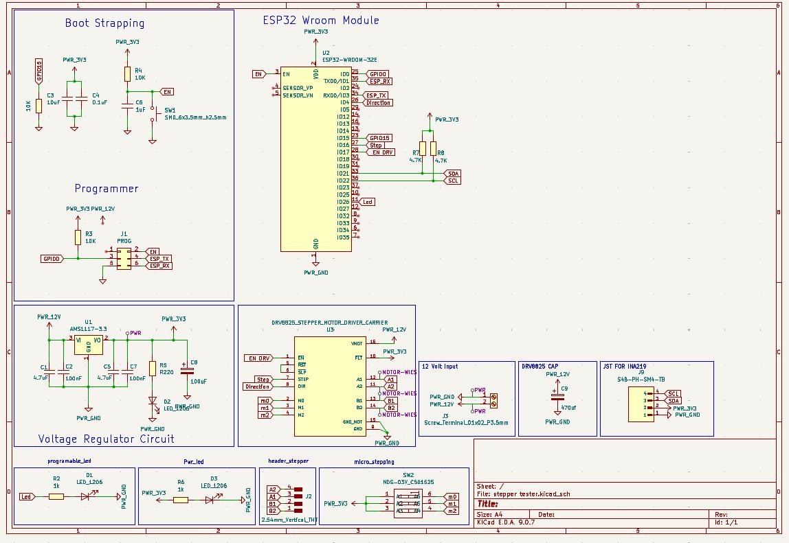
Task: Select pull-up resistor R8 4.7K
Action: click(433, 149)
